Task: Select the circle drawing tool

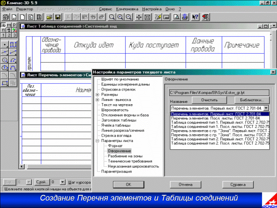Action: click(5, 60)
